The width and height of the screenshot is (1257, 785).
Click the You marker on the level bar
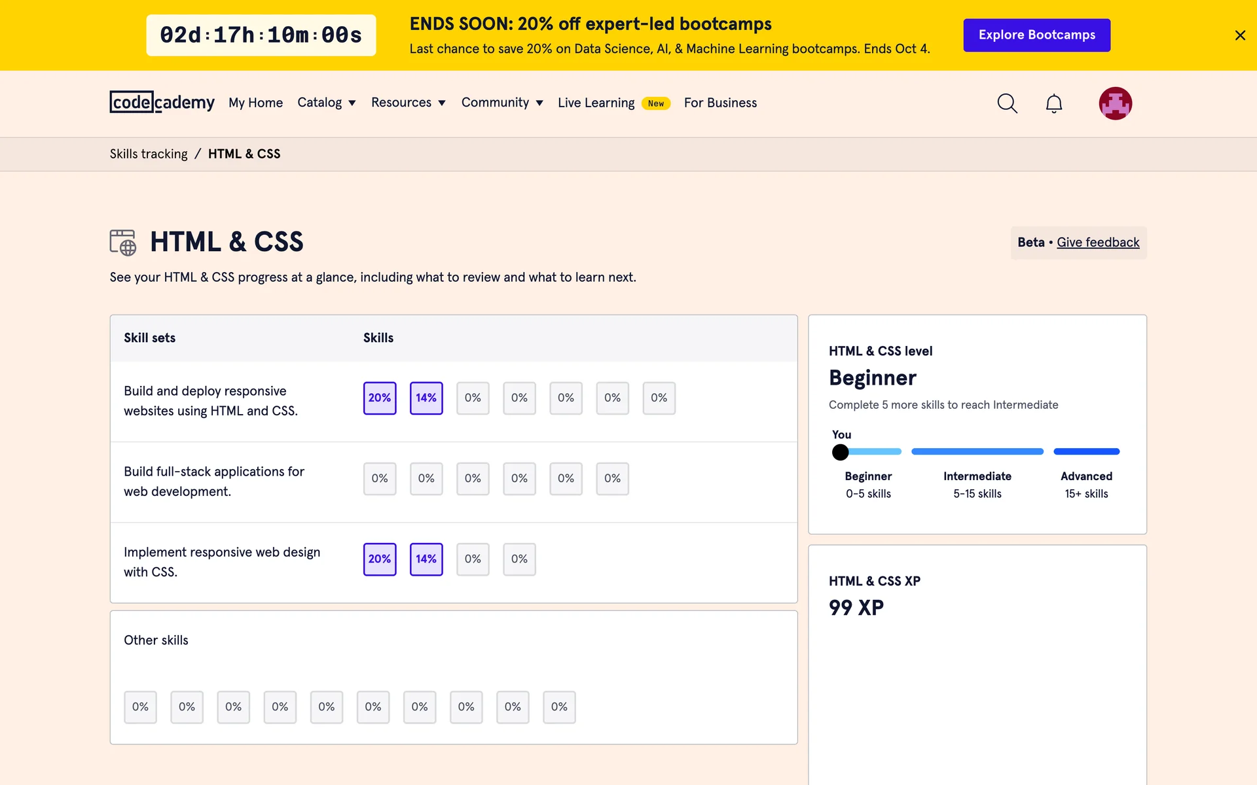[840, 452]
